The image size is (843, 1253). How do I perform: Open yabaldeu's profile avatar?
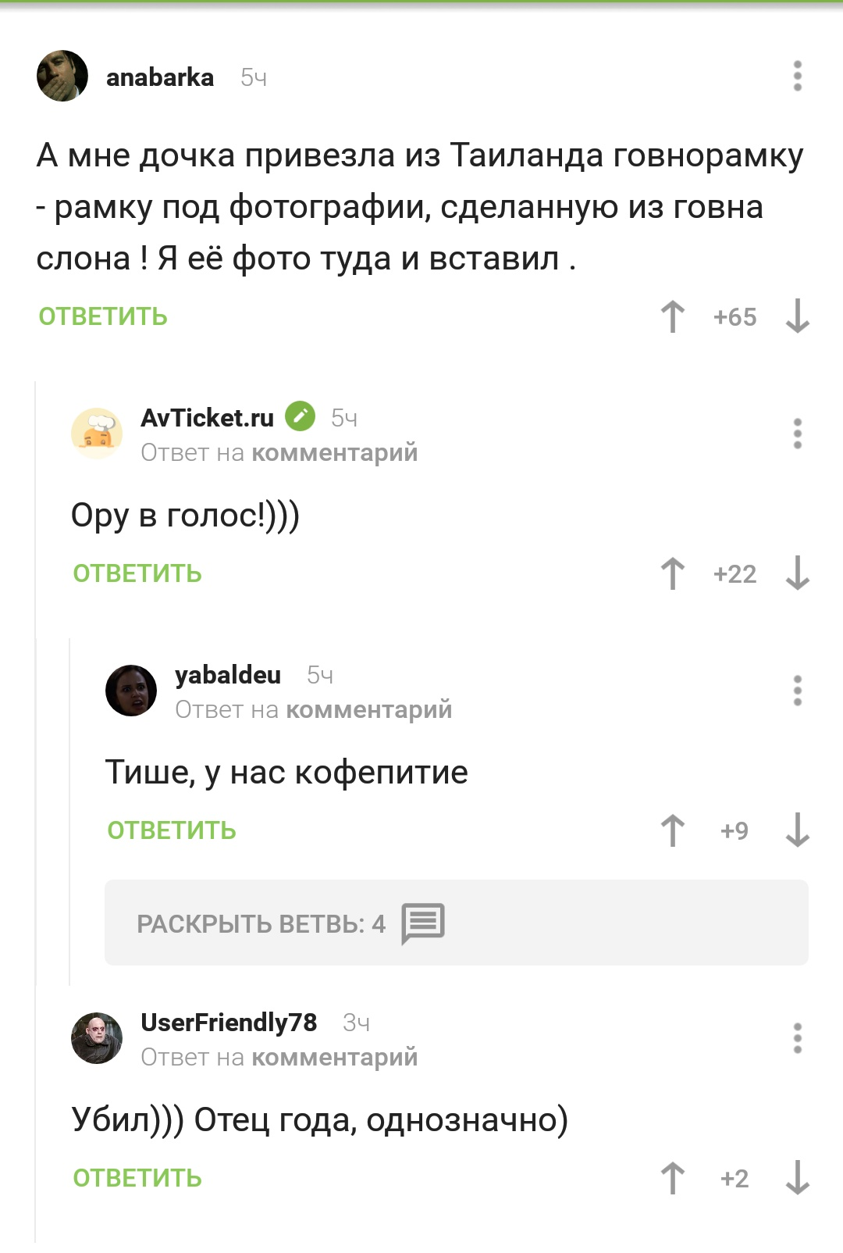[131, 691]
